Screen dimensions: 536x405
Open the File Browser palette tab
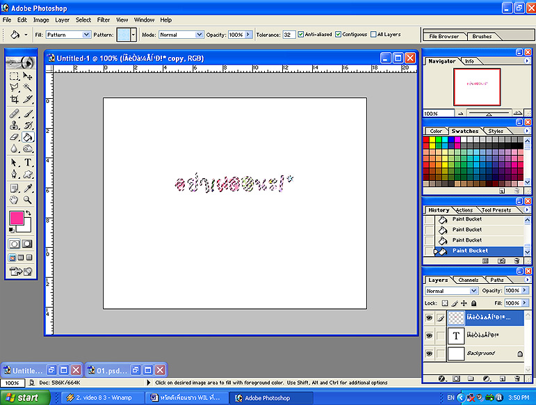pyautogui.click(x=444, y=36)
